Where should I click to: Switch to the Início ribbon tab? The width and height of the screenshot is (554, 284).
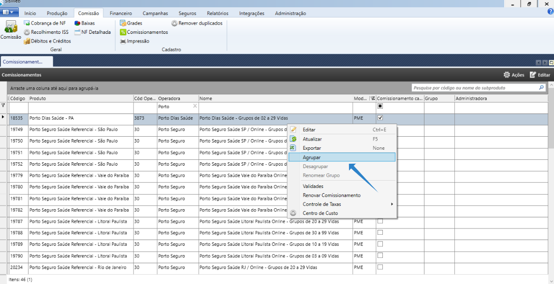pos(30,14)
